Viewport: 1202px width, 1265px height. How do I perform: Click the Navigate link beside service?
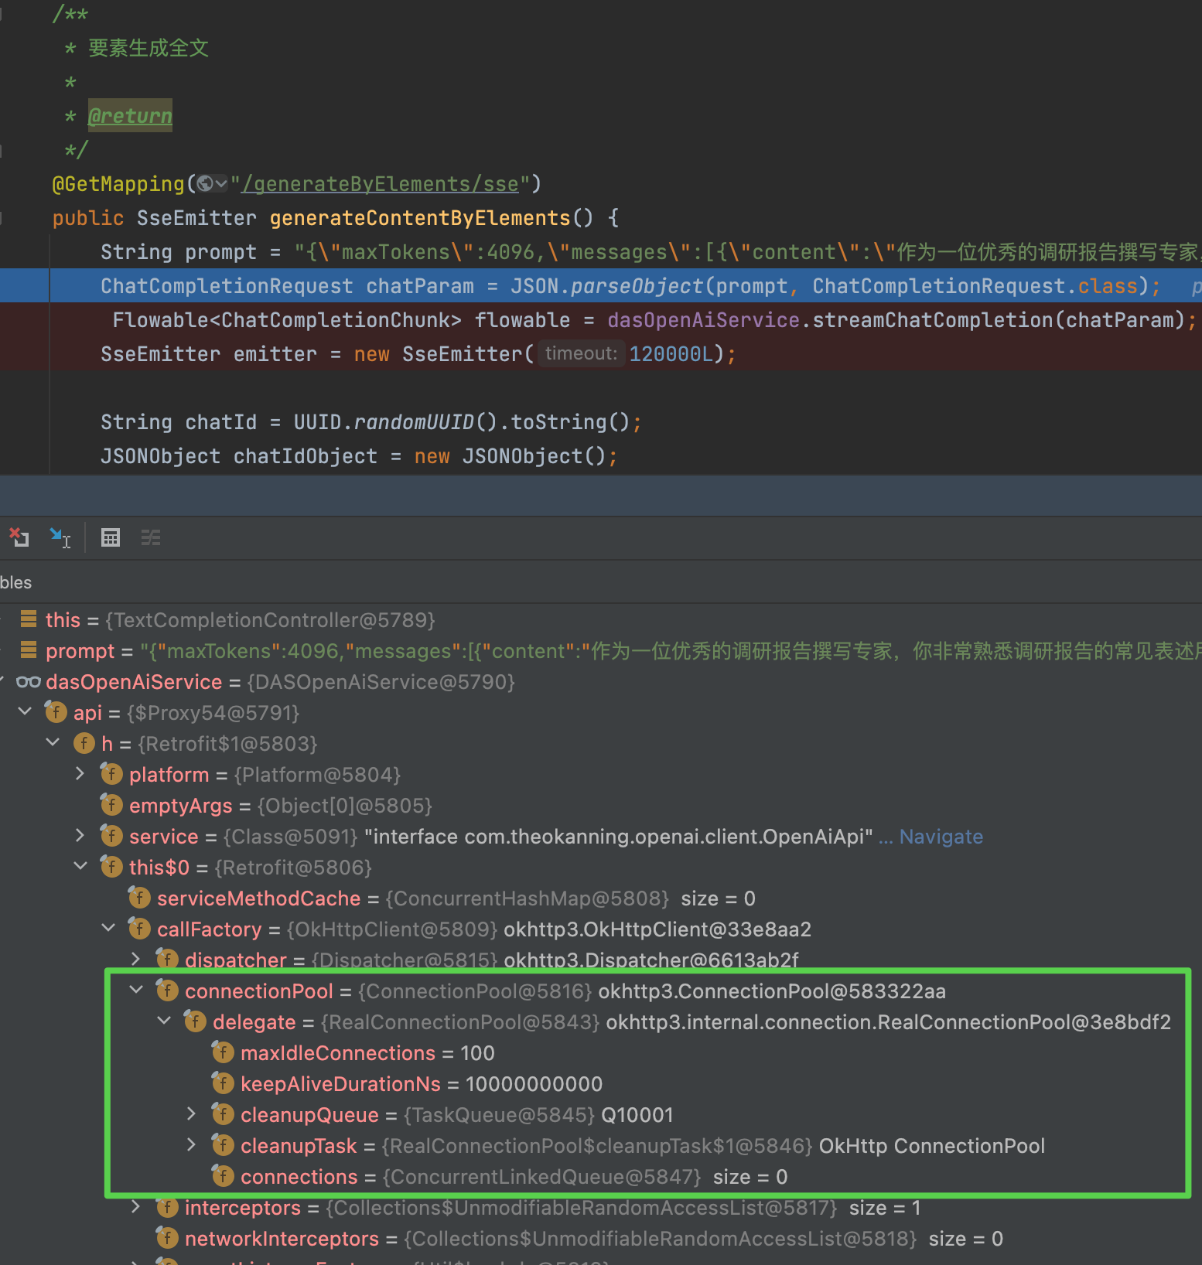(941, 837)
